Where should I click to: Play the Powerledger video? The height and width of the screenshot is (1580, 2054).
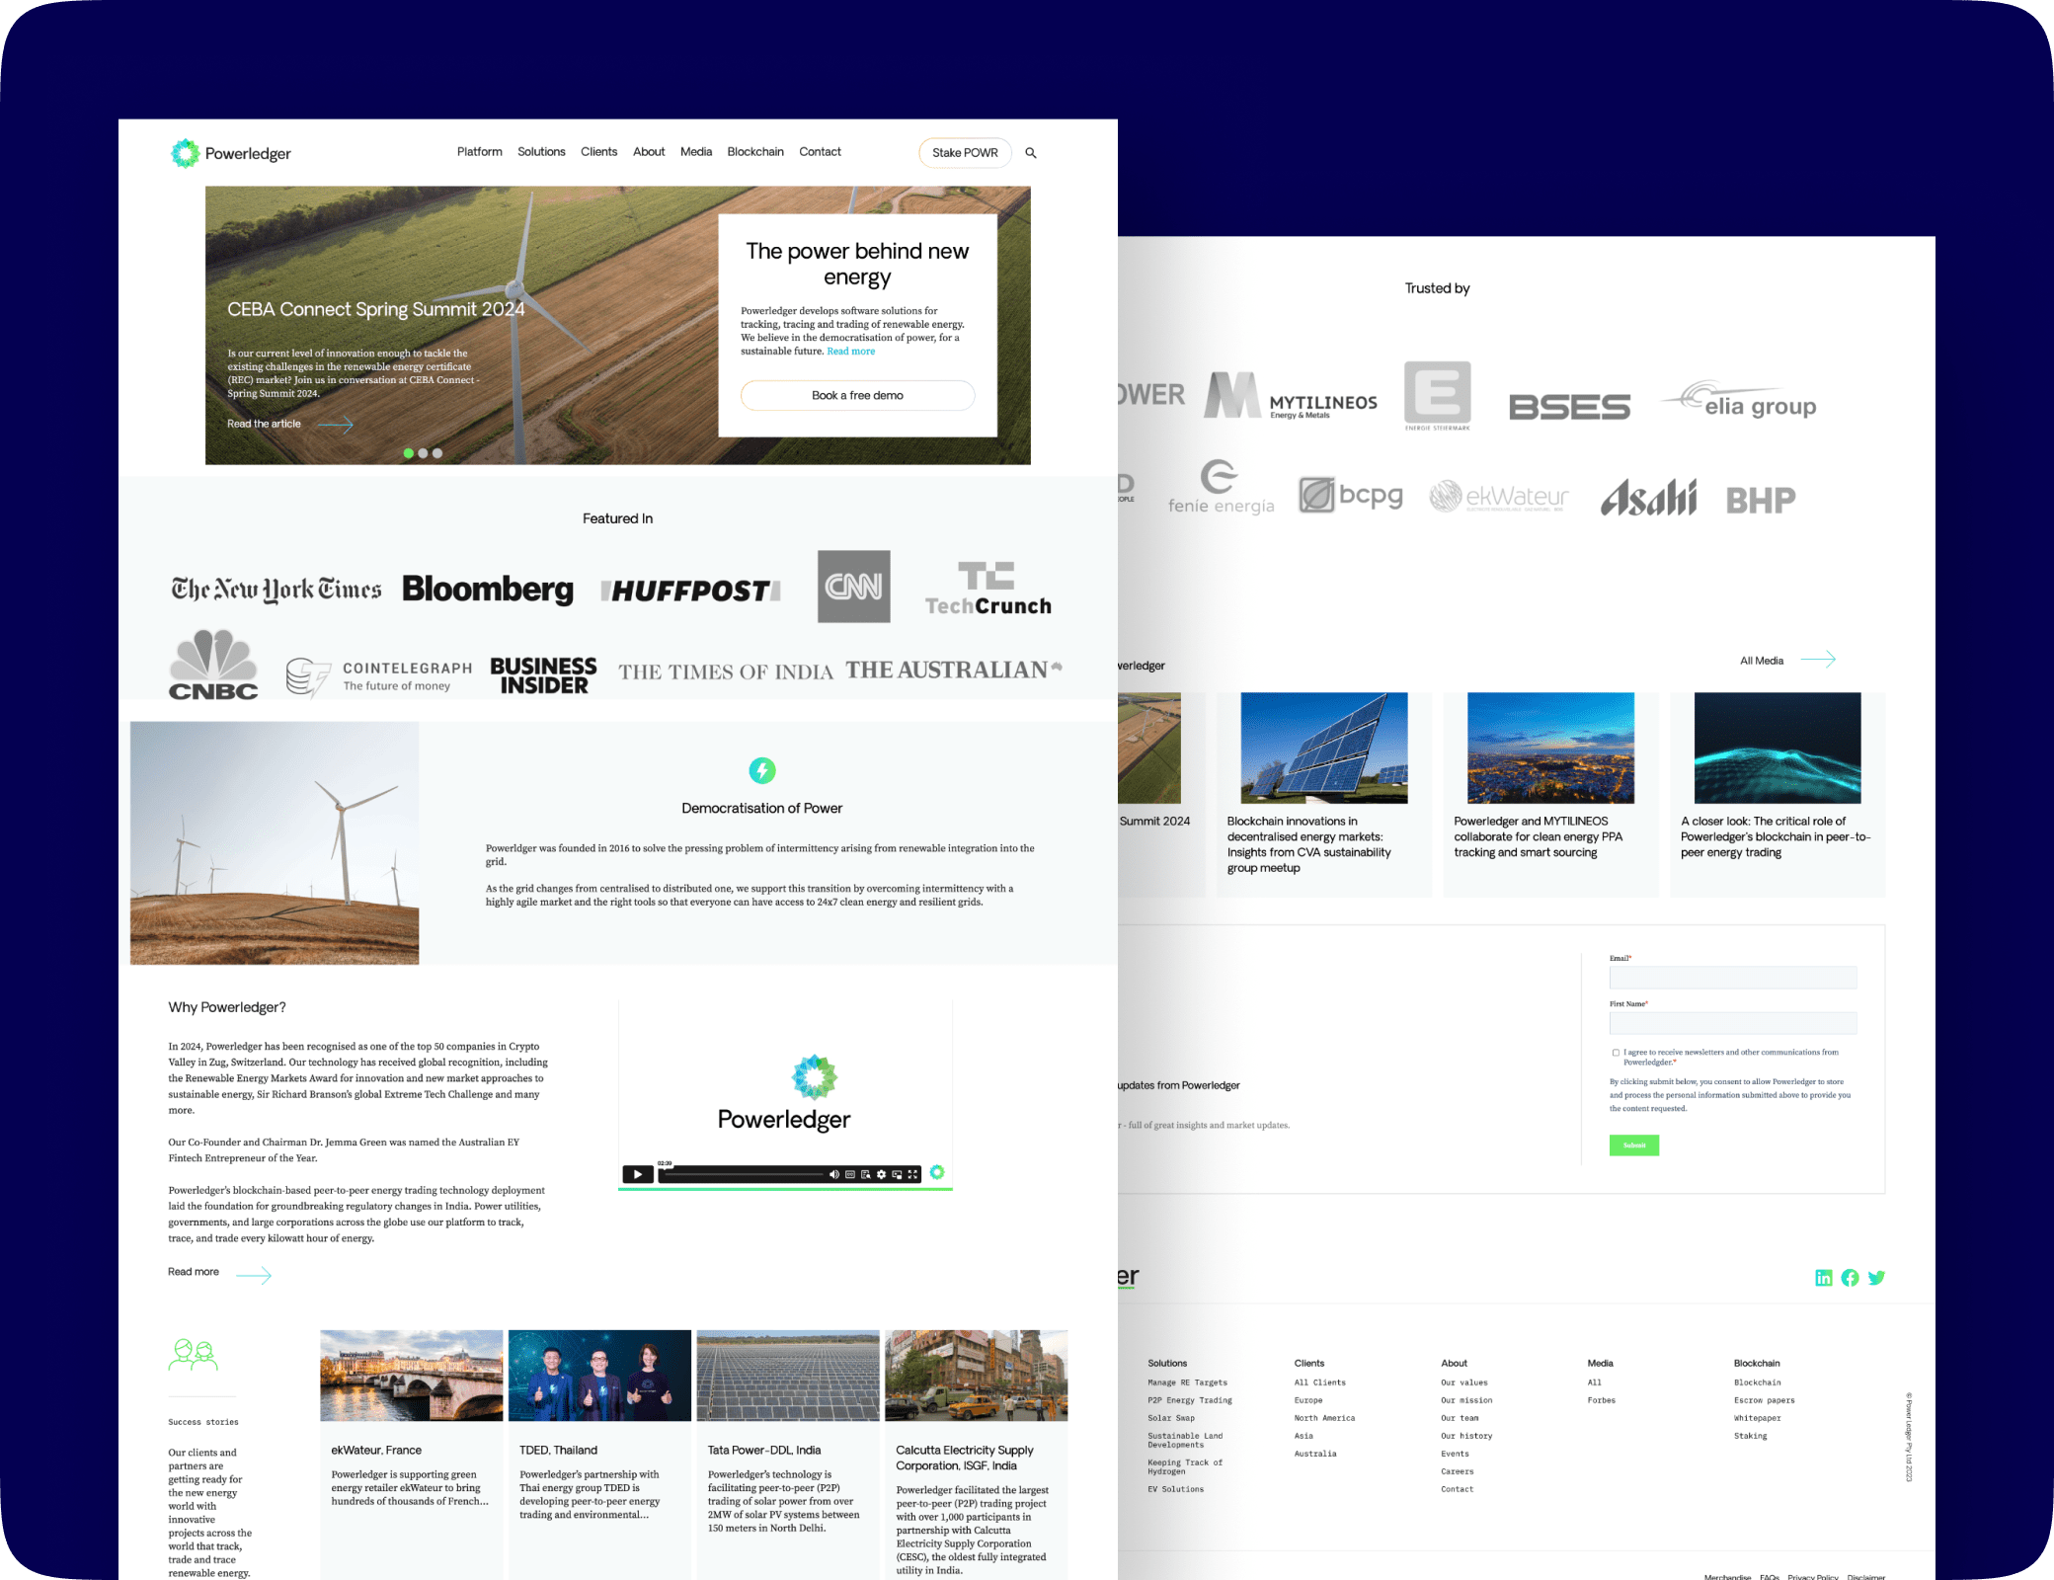(x=638, y=1174)
